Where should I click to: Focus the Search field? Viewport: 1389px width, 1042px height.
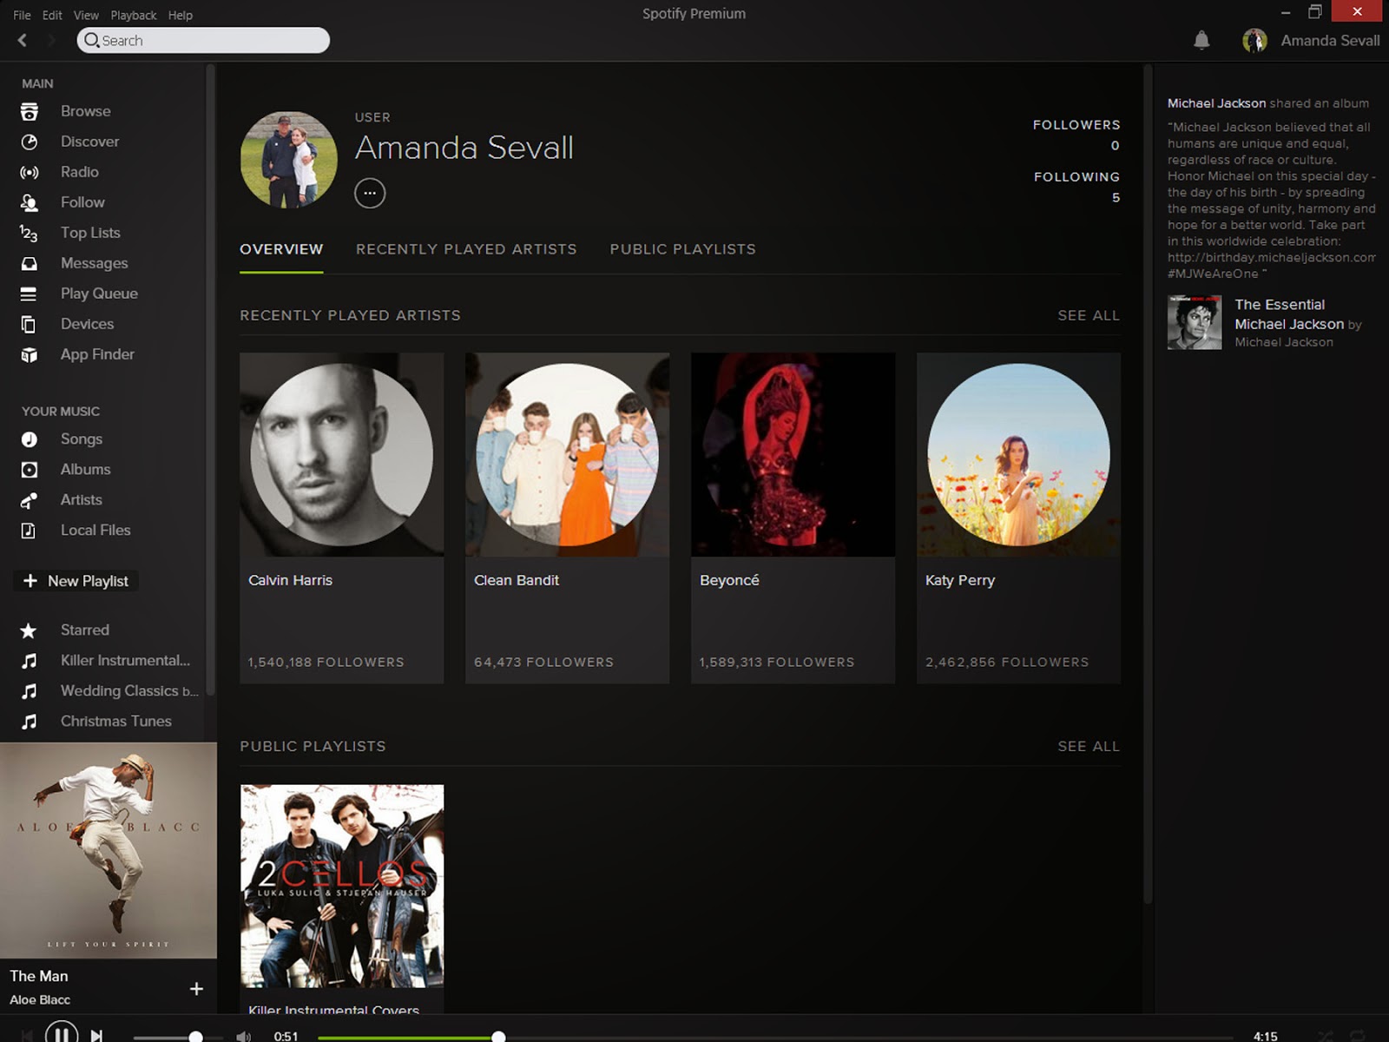click(x=203, y=40)
